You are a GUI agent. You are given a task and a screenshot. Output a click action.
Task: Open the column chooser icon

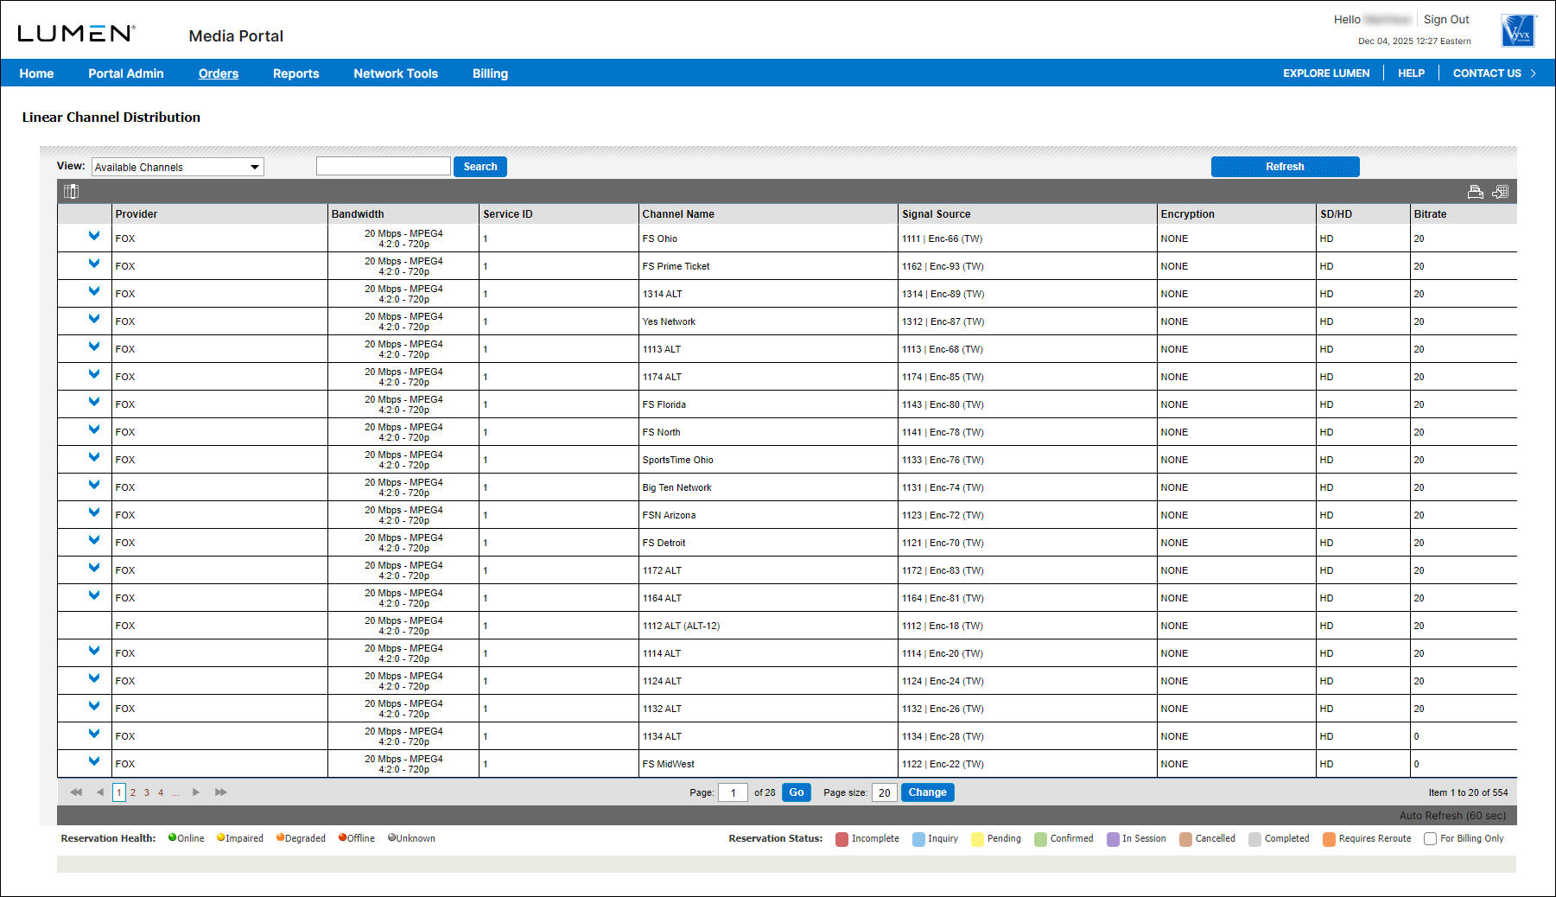pos(71,192)
